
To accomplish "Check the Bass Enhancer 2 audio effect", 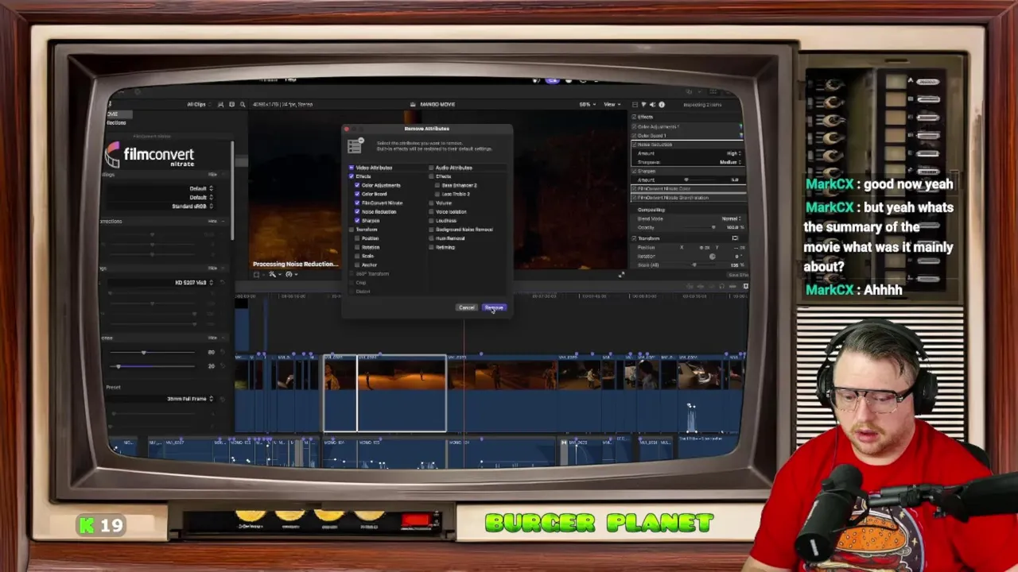I will coord(437,185).
